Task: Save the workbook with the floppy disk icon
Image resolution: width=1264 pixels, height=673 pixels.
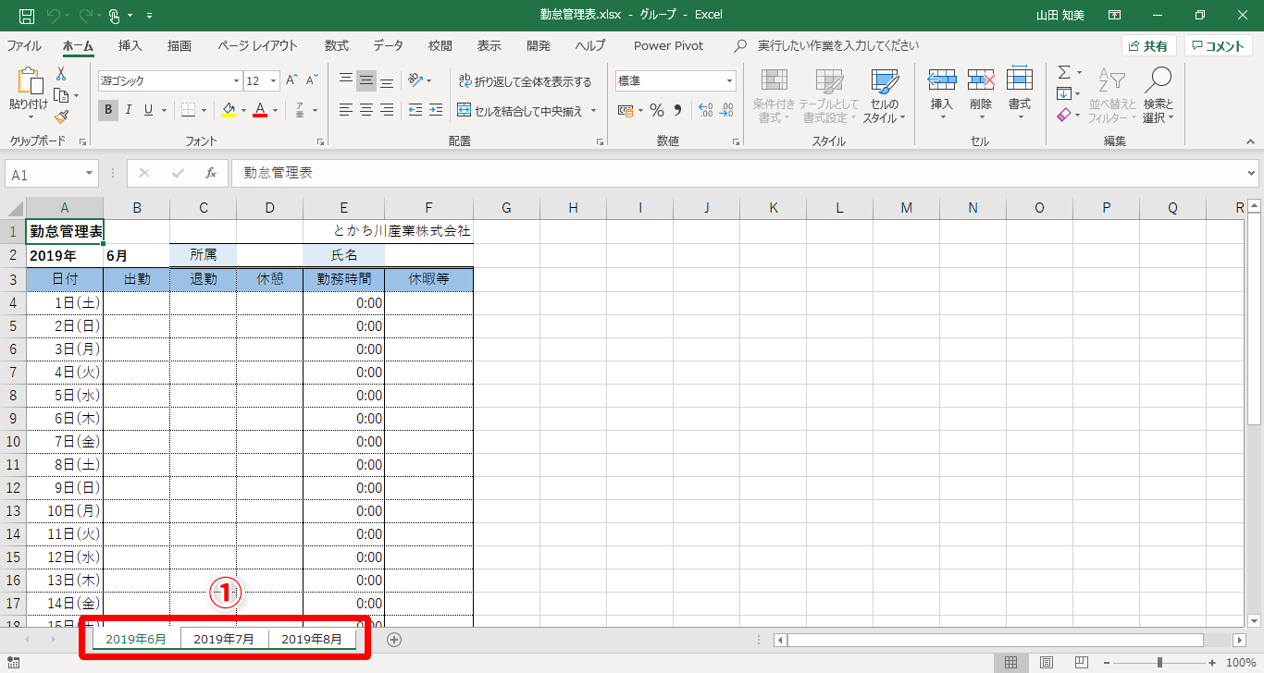Action: [27, 15]
